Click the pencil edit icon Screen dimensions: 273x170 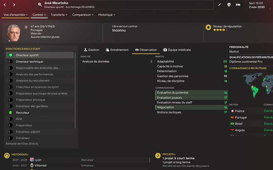pos(220,5)
